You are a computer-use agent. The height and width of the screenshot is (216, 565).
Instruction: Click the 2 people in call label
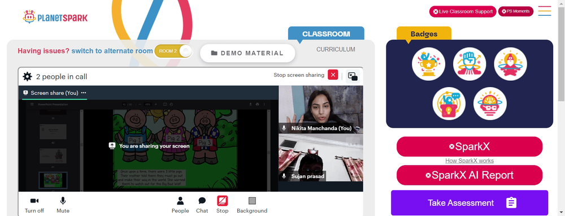pos(62,77)
